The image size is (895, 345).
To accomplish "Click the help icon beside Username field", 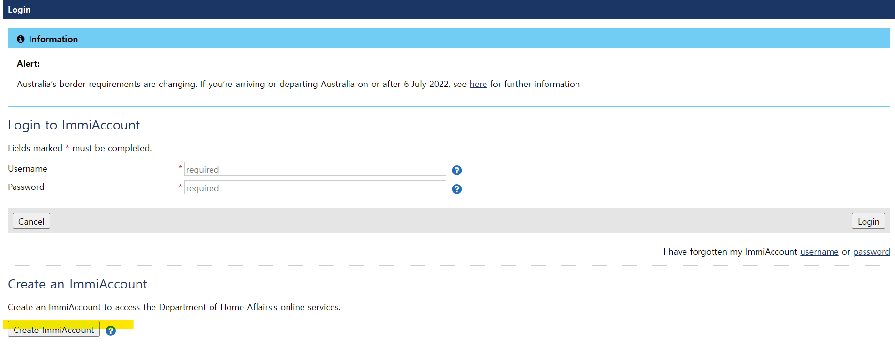I will (x=456, y=170).
